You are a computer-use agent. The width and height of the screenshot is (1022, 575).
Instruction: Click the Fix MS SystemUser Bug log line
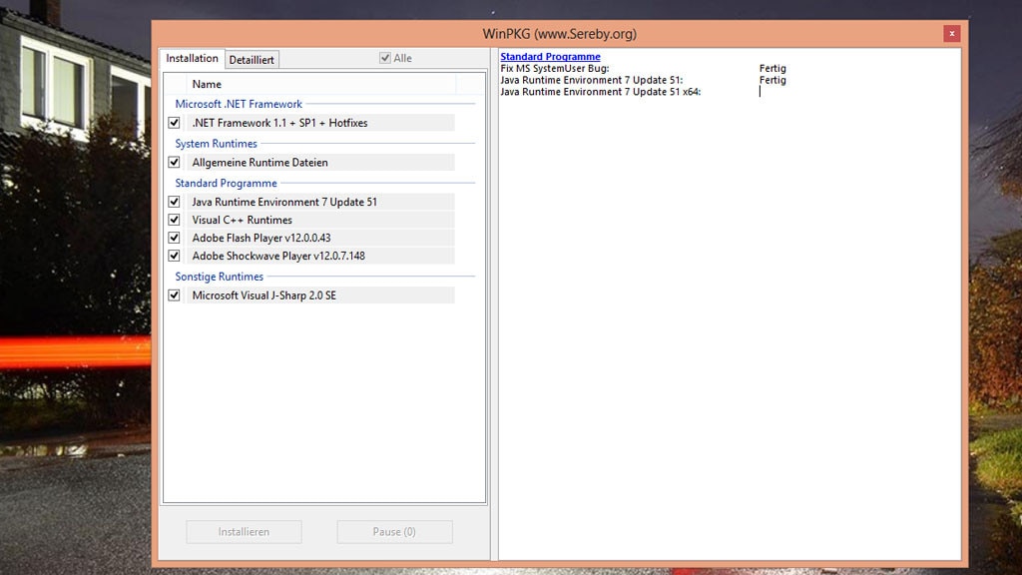point(555,69)
